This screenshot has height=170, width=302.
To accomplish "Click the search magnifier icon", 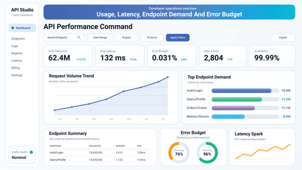I will [x=79, y=38].
